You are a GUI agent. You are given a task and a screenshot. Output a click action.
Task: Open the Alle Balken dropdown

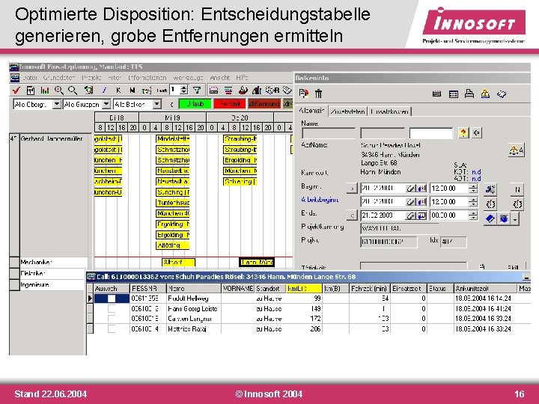[x=156, y=104]
